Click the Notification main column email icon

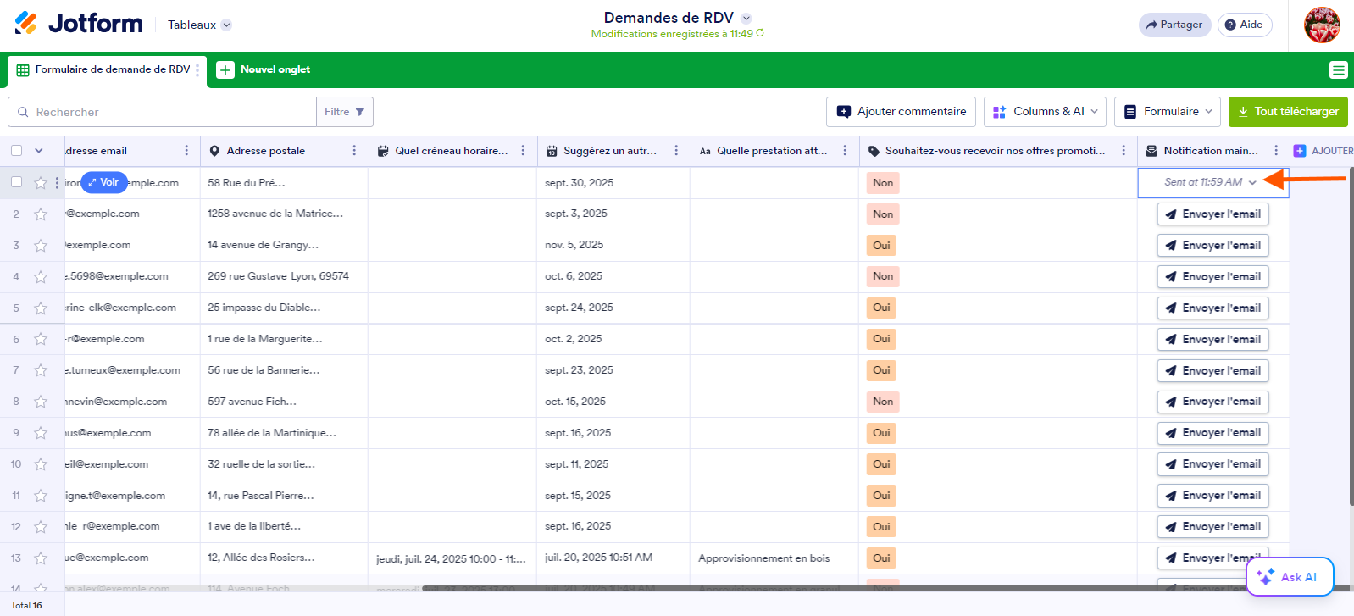click(x=1151, y=151)
